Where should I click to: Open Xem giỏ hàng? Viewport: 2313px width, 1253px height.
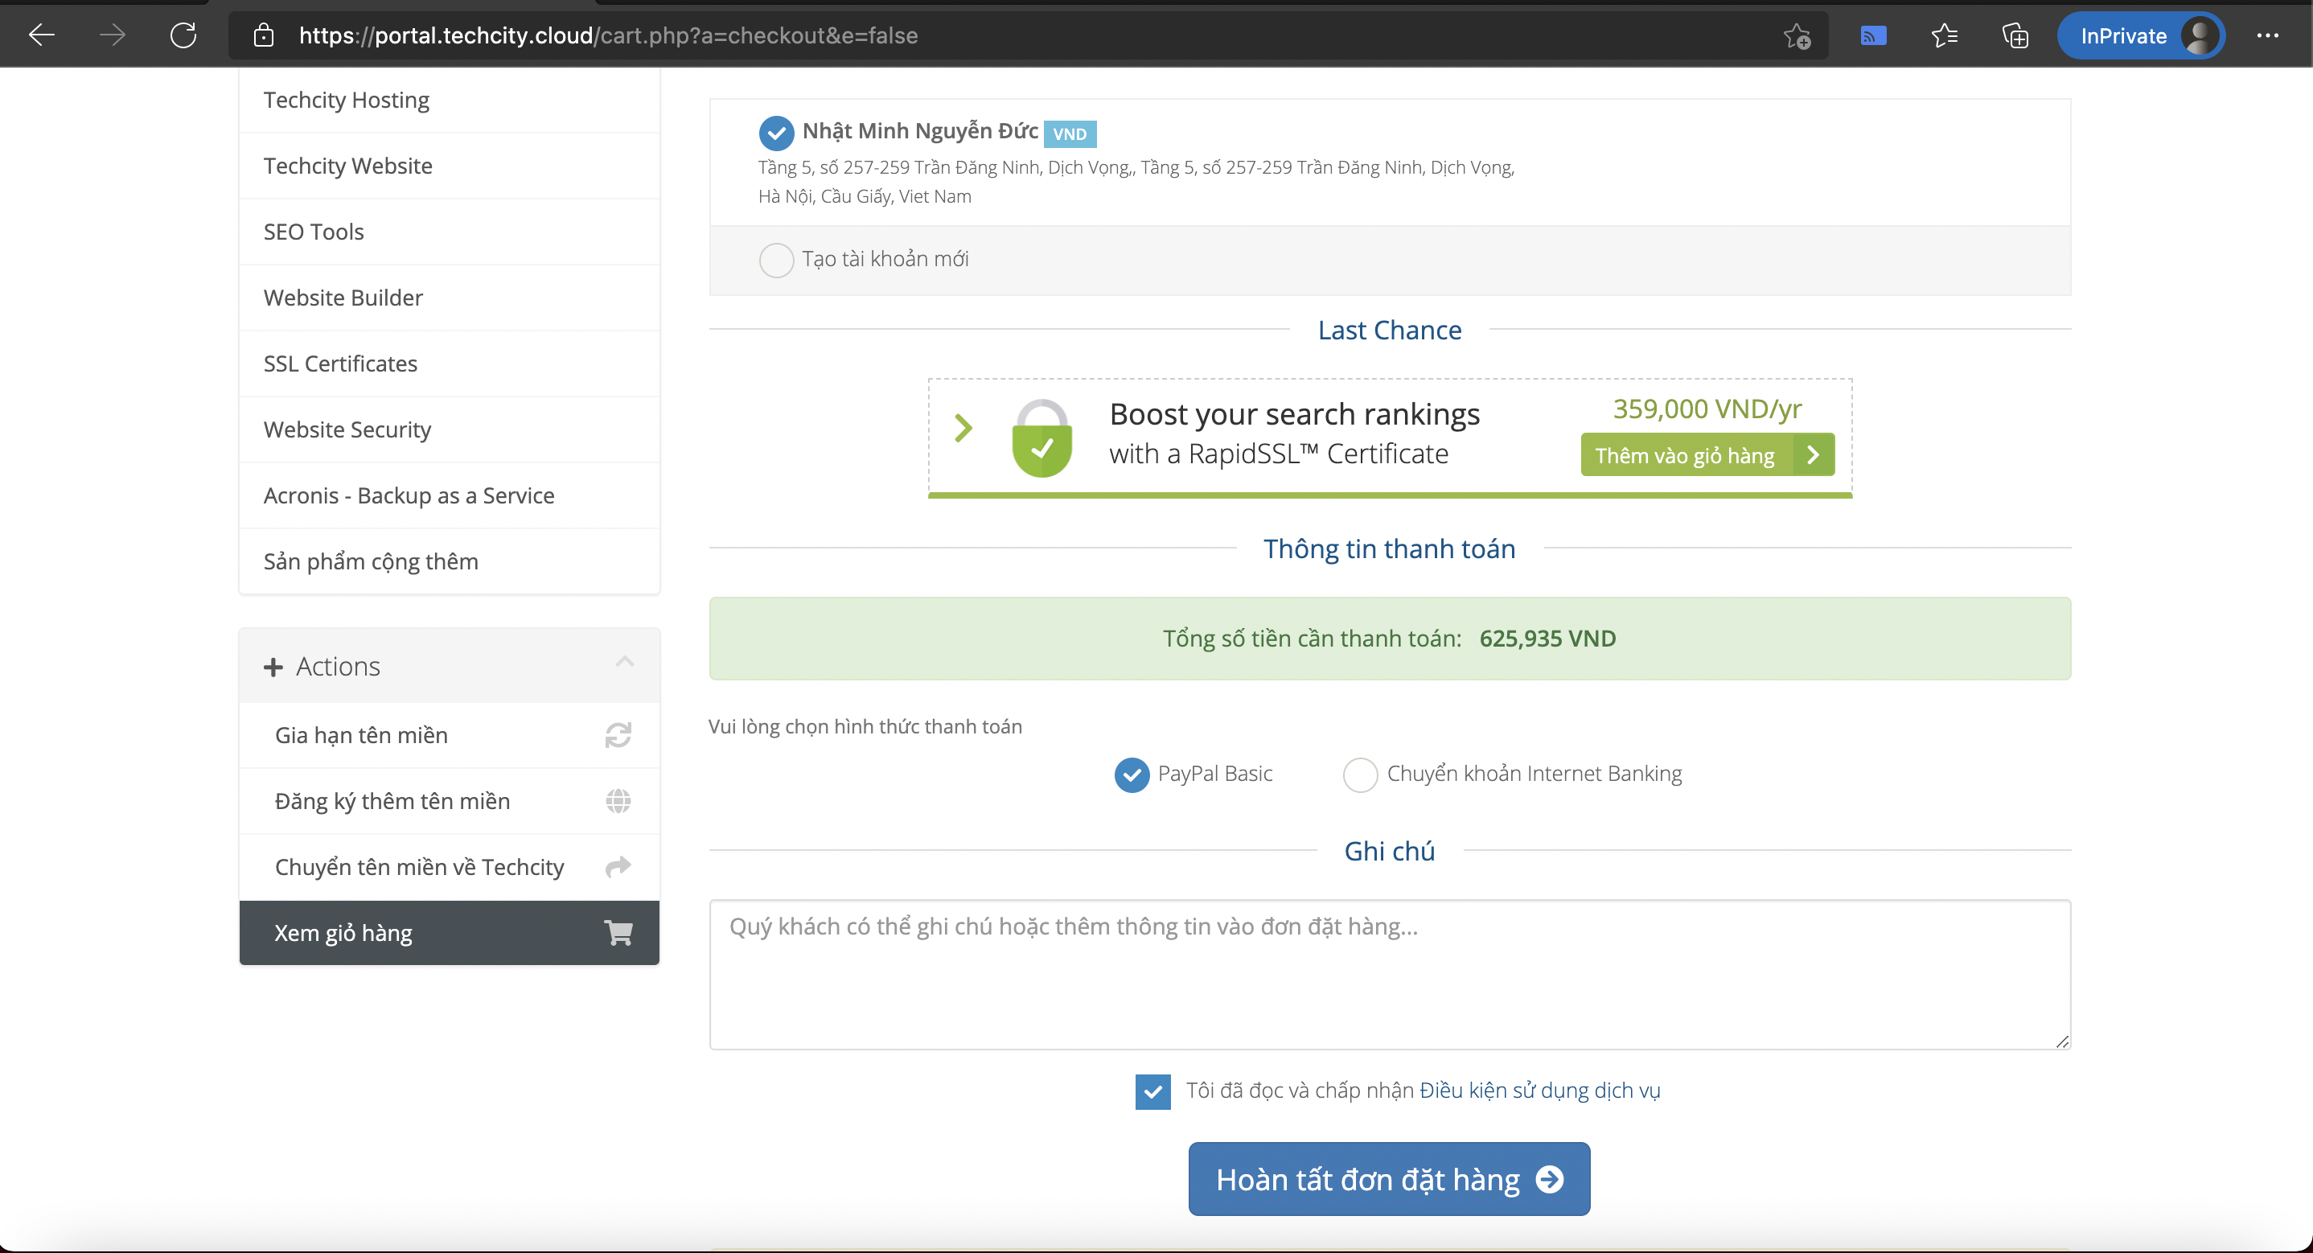click(x=449, y=933)
